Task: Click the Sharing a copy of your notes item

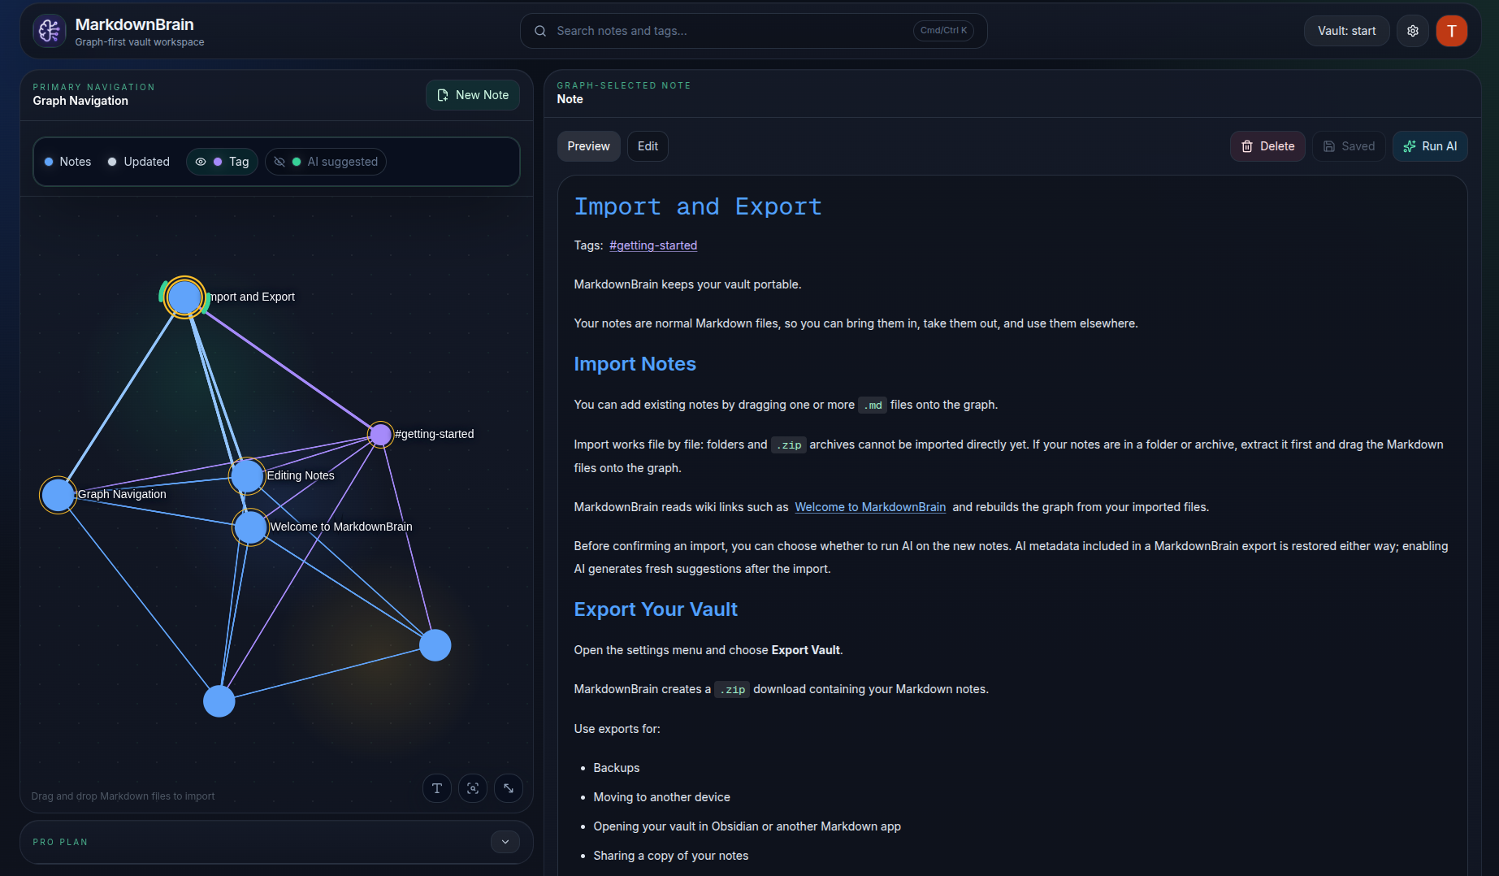Action: tap(670, 856)
